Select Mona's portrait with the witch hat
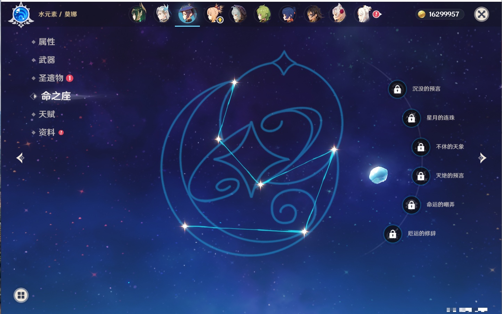502x314 pixels. 187,14
